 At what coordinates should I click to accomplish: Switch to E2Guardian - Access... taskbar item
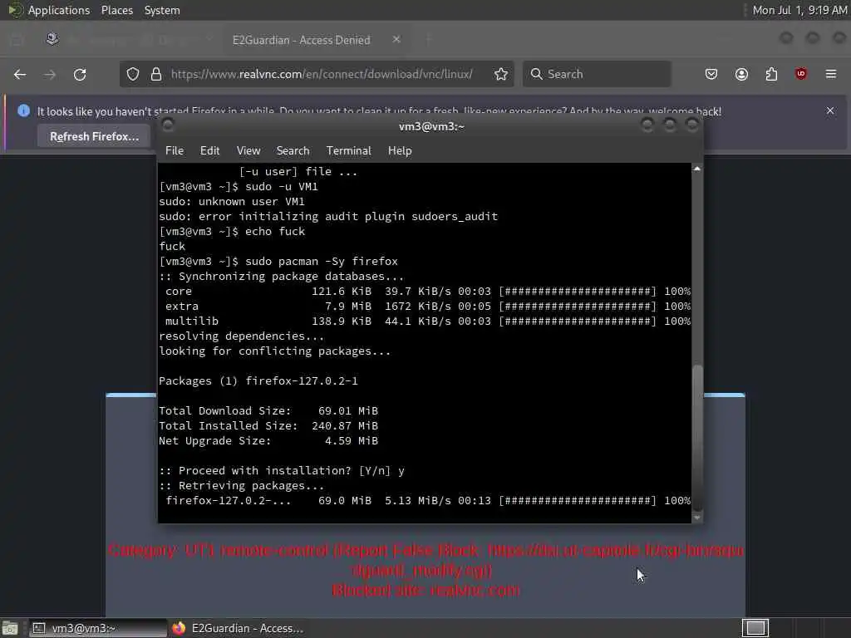[238, 628]
